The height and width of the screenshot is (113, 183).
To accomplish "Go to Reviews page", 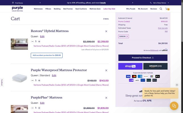I will click(154, 9).
